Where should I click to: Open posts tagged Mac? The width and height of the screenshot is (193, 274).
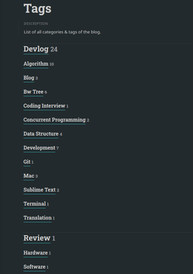[x=28, y=176]
